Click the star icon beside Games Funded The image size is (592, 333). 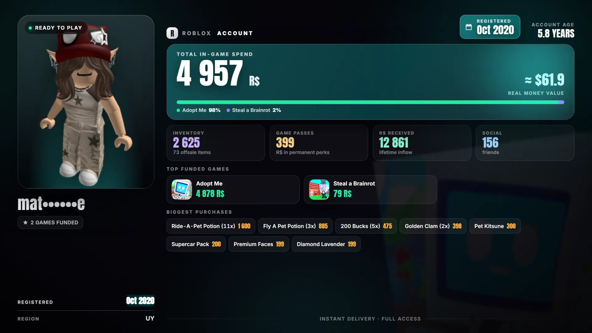point(25,222)
